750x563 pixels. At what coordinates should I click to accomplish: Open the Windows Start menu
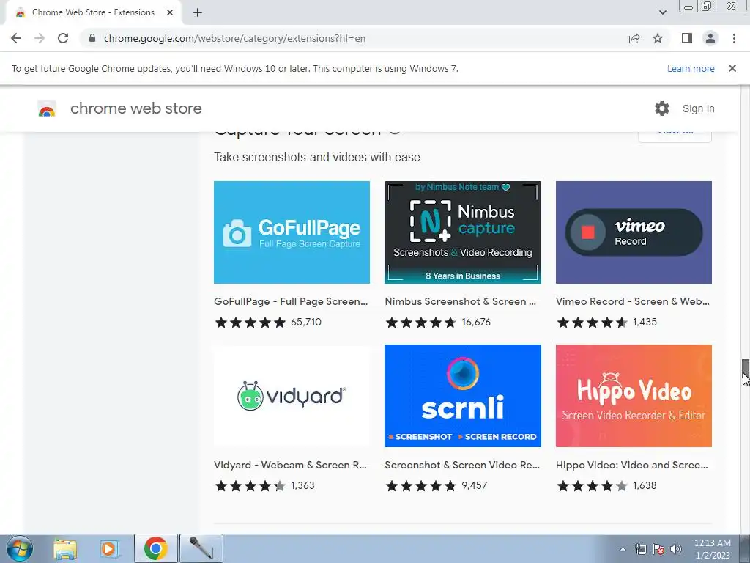click(x=20, y=548)
